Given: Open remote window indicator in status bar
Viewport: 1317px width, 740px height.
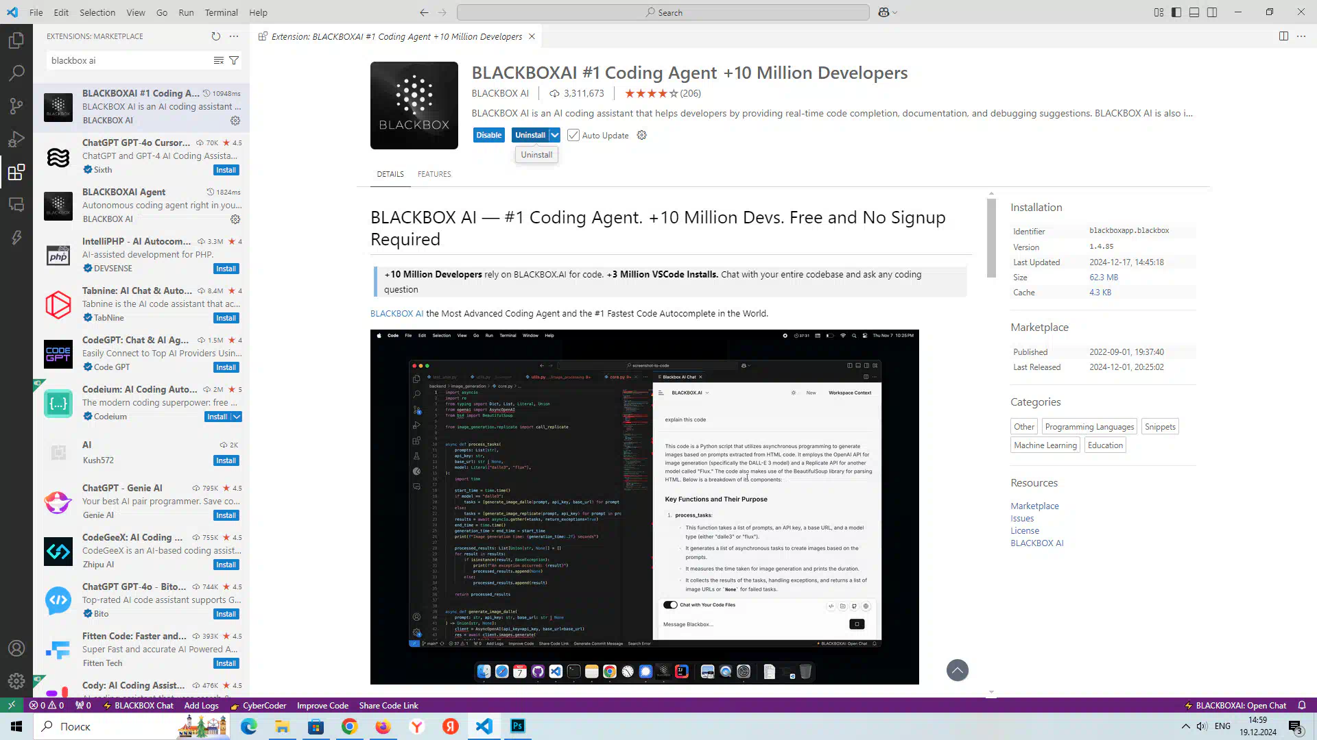Looking at the screenshot, I should [x=12, y=705].
